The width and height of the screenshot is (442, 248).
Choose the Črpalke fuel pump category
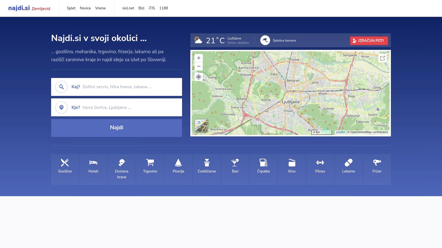click(x=264, y=169)
